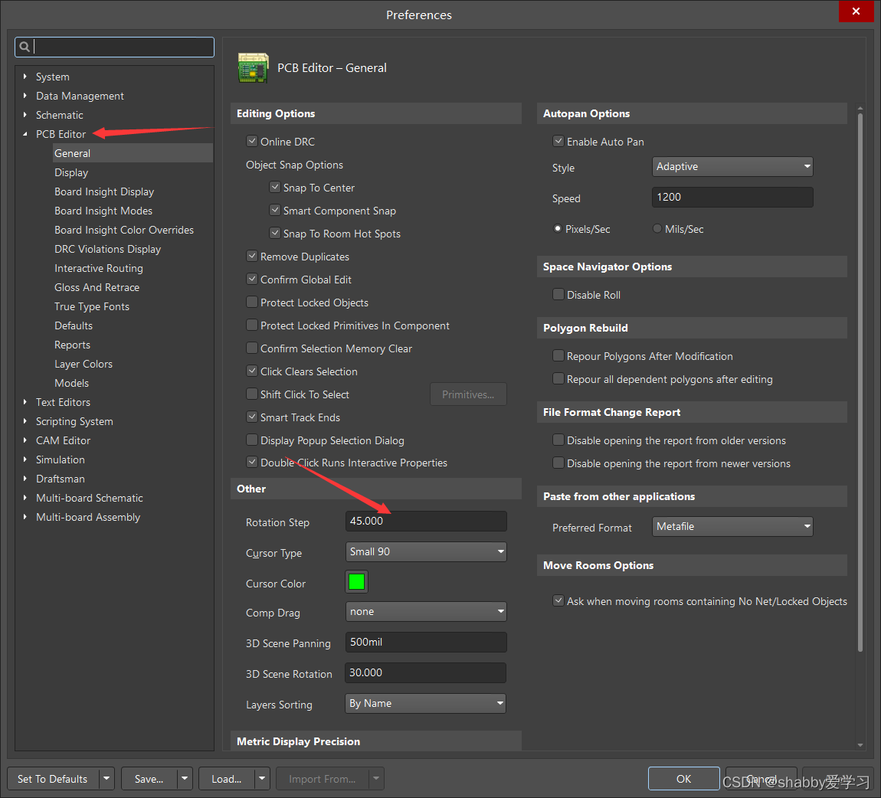Open the Comp Drag dropdown

pyautogui.click(x=426, y=612)
